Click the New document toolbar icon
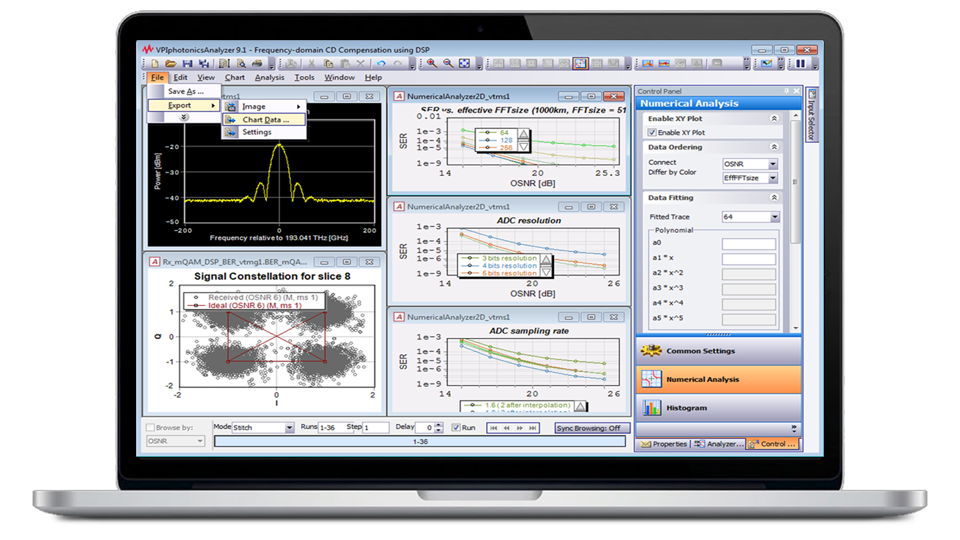 tap(155, 64)
